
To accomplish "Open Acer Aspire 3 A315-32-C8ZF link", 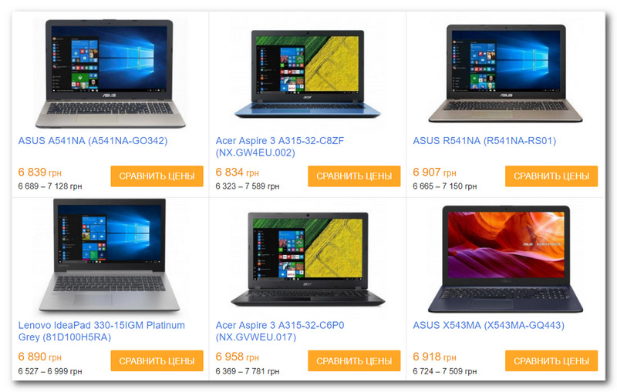I will pos(280,146).
